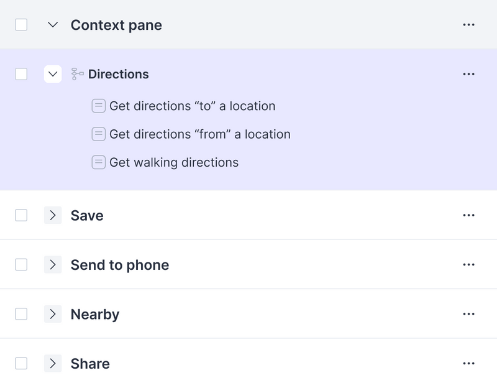The width and height of the screenshot is (497, 388).
Task: Click the icon beside "Get walking directions"
Action: [98, 162]
